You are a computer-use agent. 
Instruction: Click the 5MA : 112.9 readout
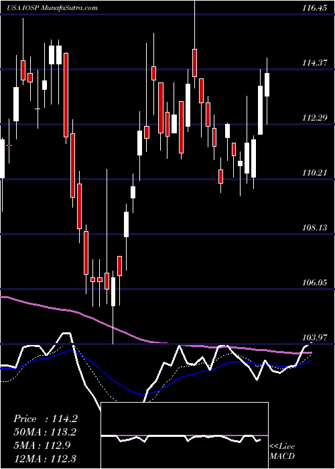(42, 445)
